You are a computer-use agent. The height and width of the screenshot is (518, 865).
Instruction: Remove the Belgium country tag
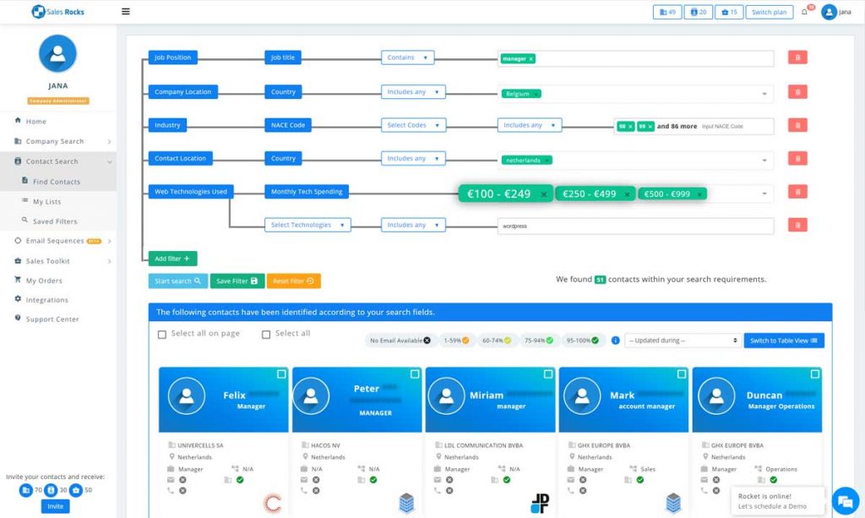coord(536,94)
